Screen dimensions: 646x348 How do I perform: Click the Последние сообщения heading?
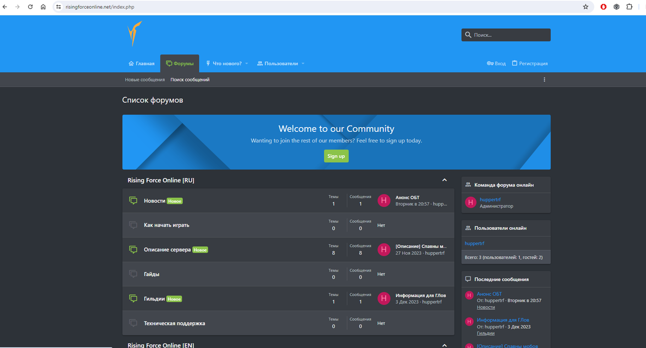coord(501,279)
